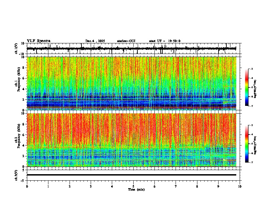The image size is (270, 209).
Task: Click the "-7" label on ch.2 color bar
Action: [251, 162]
